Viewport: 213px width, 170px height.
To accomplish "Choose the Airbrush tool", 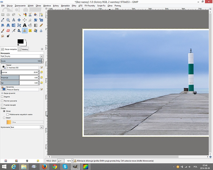I will coord(14,31).
